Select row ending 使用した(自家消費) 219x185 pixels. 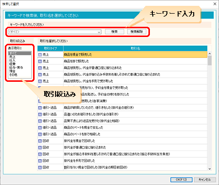point(123,101)
